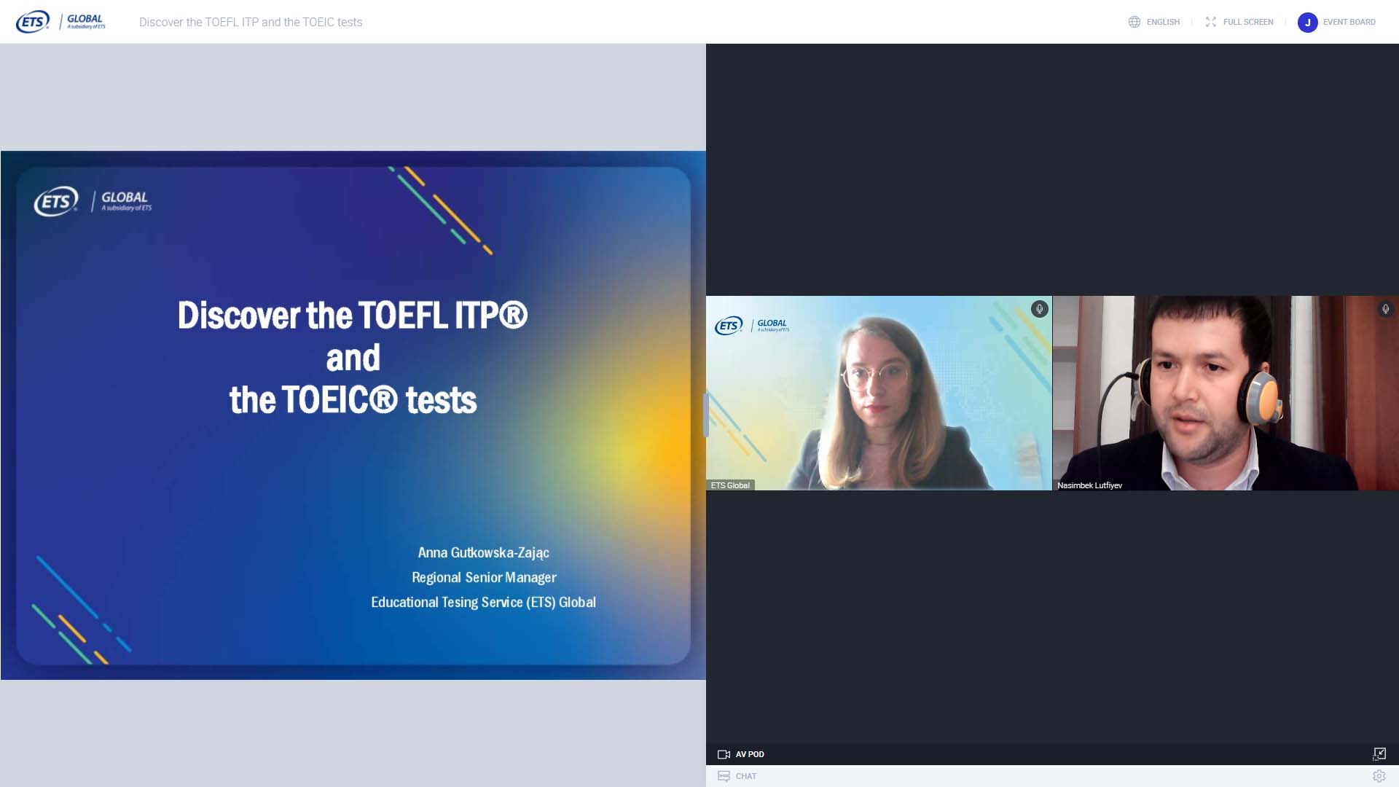Open chat settings gear icon
Screen dimensions: 1399x787
1379,776
